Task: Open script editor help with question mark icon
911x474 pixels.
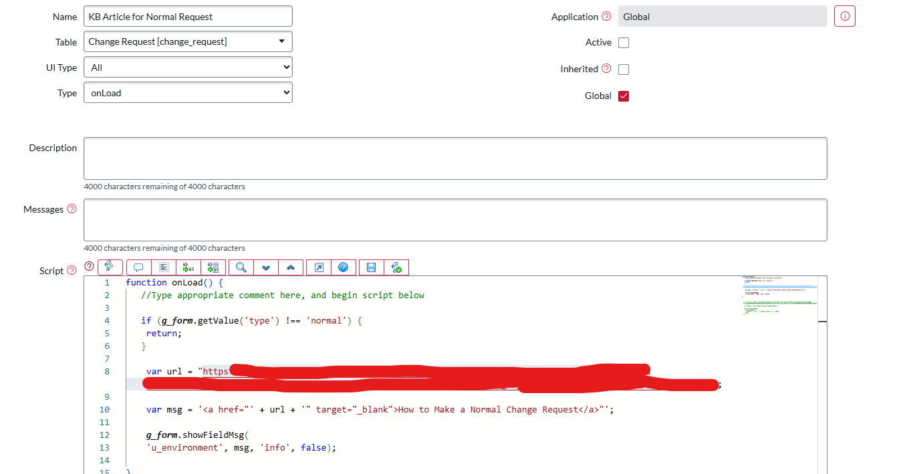Action: [x=343, y=267]
